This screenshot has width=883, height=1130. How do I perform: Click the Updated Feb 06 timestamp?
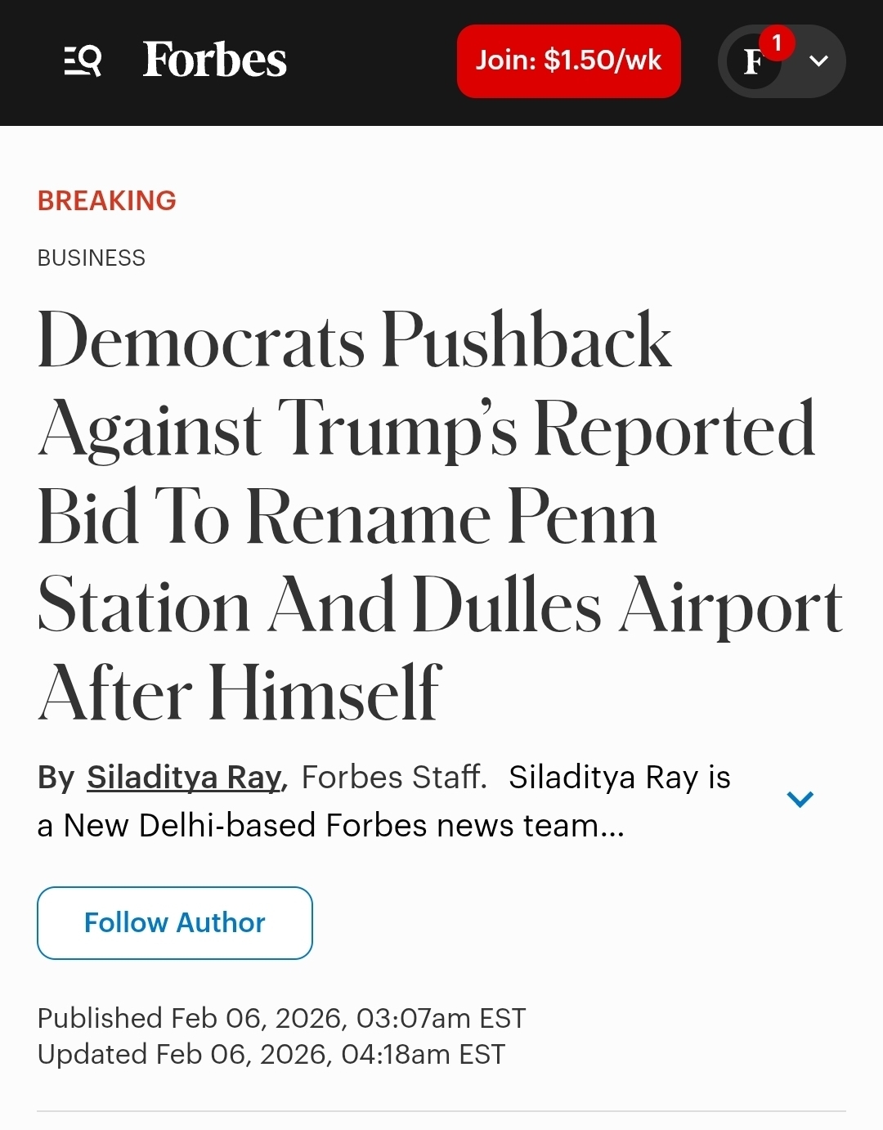(x=271, y=1054)
